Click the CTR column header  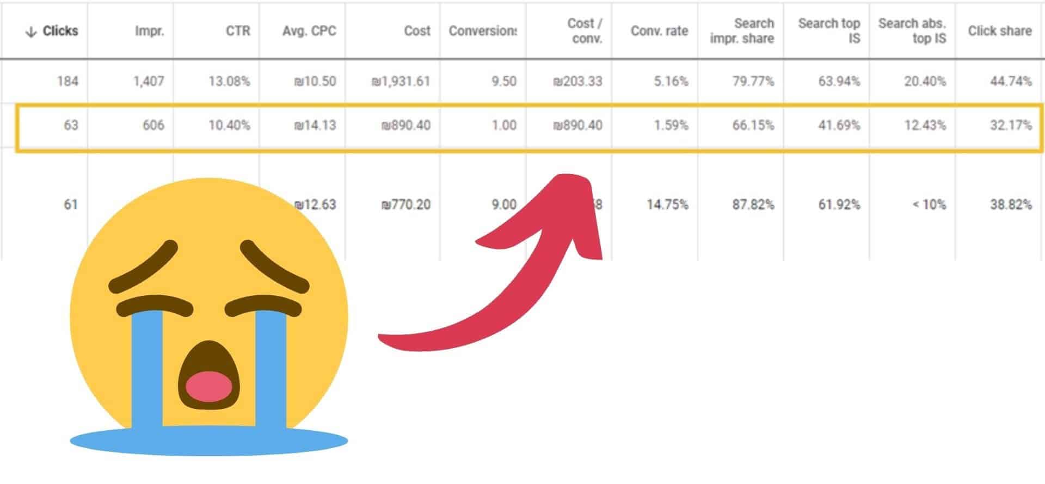point(238,31)
